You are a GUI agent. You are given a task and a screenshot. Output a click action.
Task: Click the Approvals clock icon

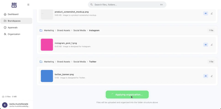[5, 28]
